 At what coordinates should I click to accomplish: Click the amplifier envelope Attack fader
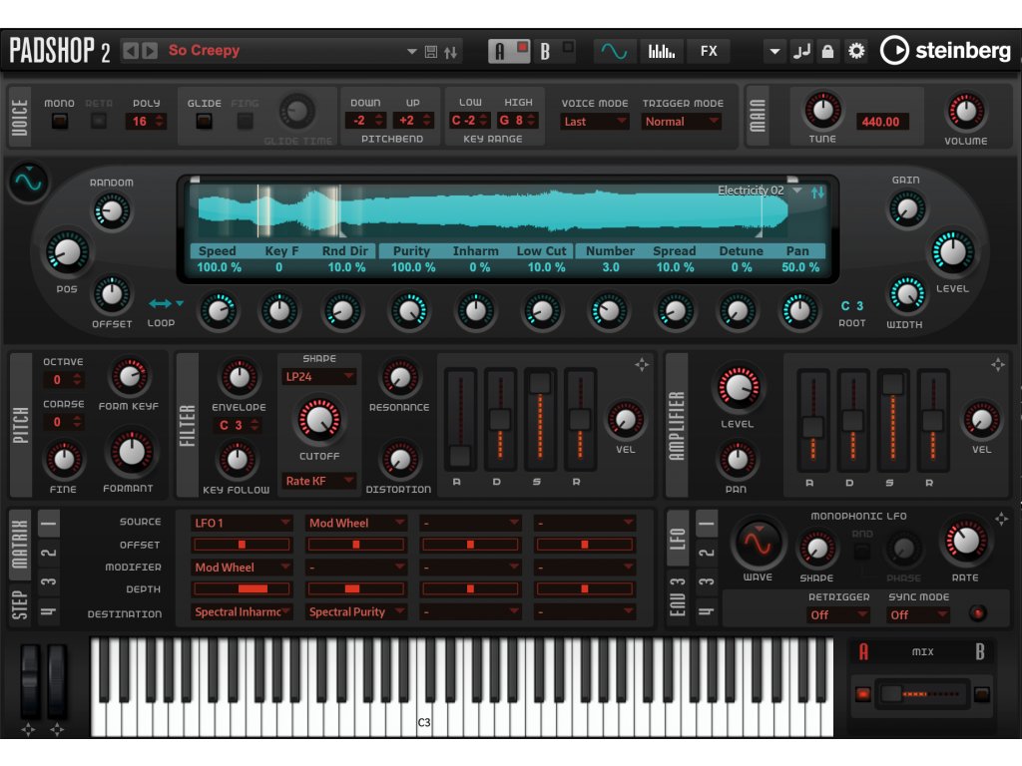coord(812,420)
